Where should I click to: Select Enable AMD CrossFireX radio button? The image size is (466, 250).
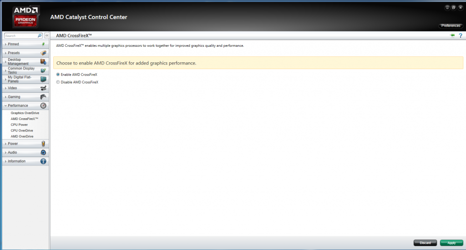[x=58, y=74]
